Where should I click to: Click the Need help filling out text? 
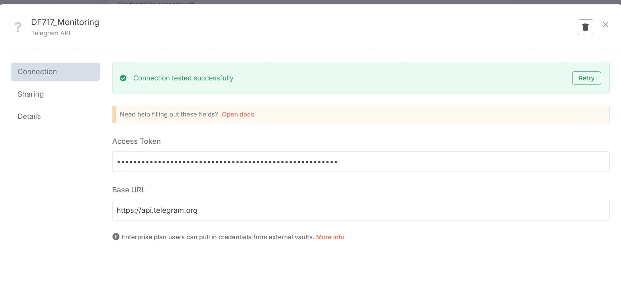pyautogui.click(x=169, y=114)
